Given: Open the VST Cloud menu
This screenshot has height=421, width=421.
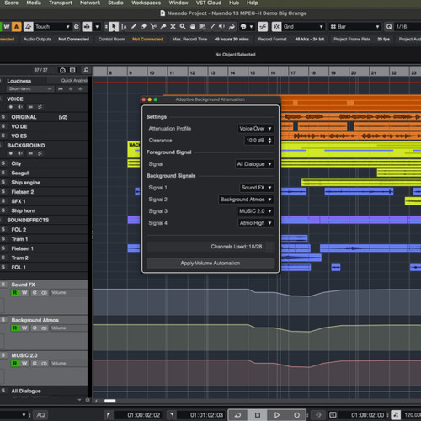Looking at the screenshot, I should (x=209, y=3).
